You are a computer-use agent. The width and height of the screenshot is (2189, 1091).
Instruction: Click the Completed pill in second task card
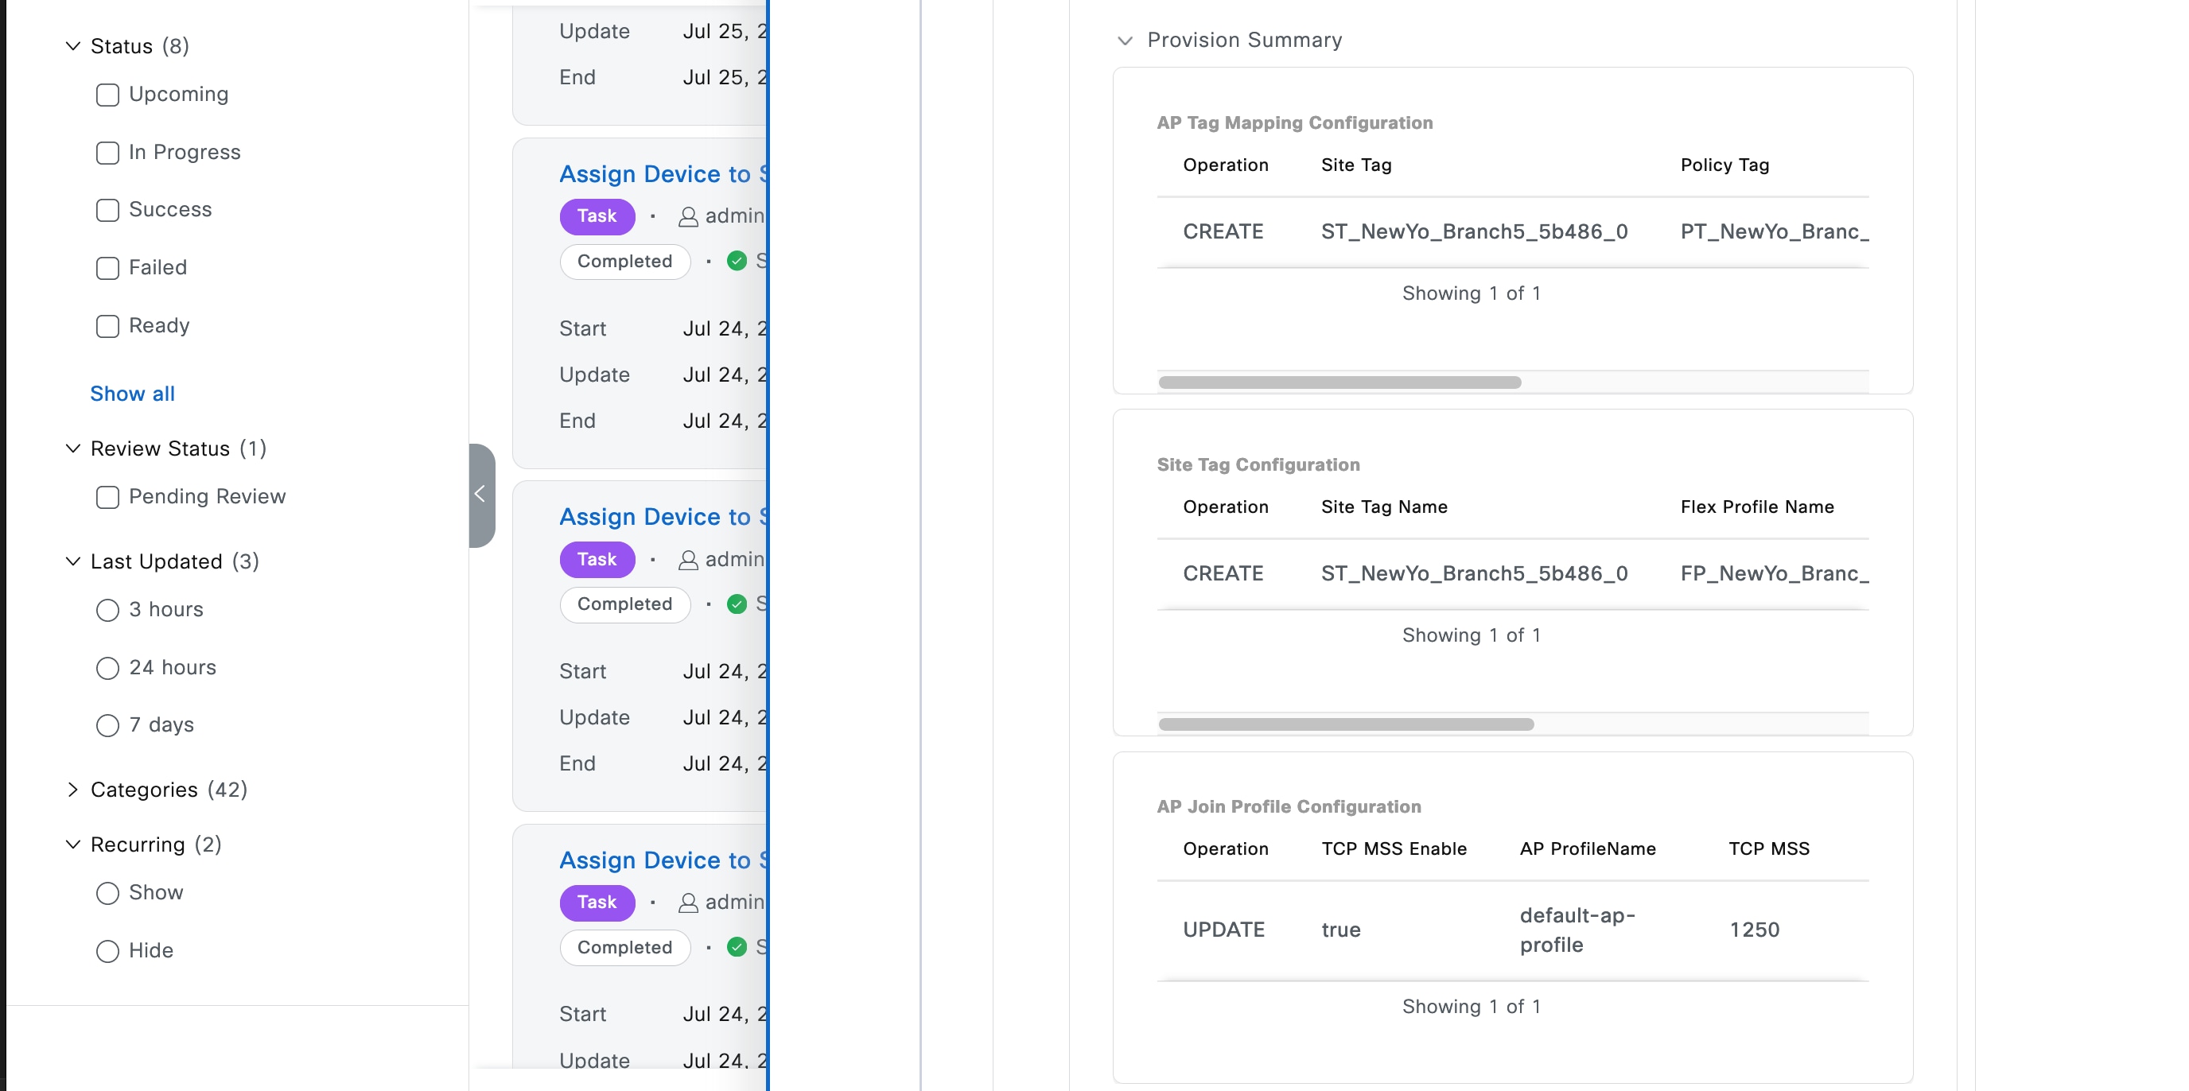(624, 604)
